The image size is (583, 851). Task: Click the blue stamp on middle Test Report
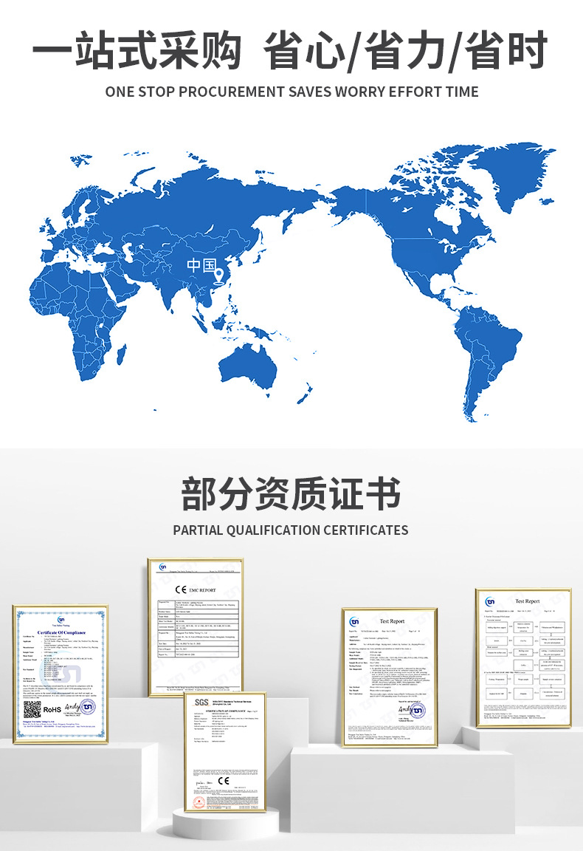(418, 711)
